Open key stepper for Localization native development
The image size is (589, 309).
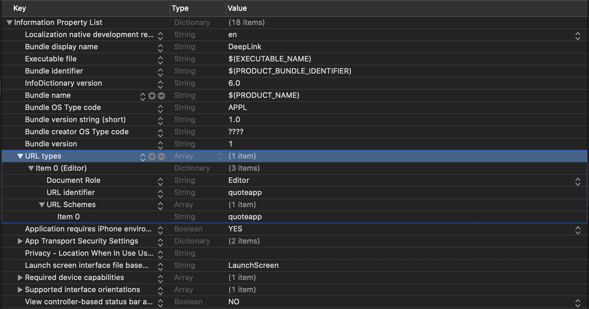(160, 36)
